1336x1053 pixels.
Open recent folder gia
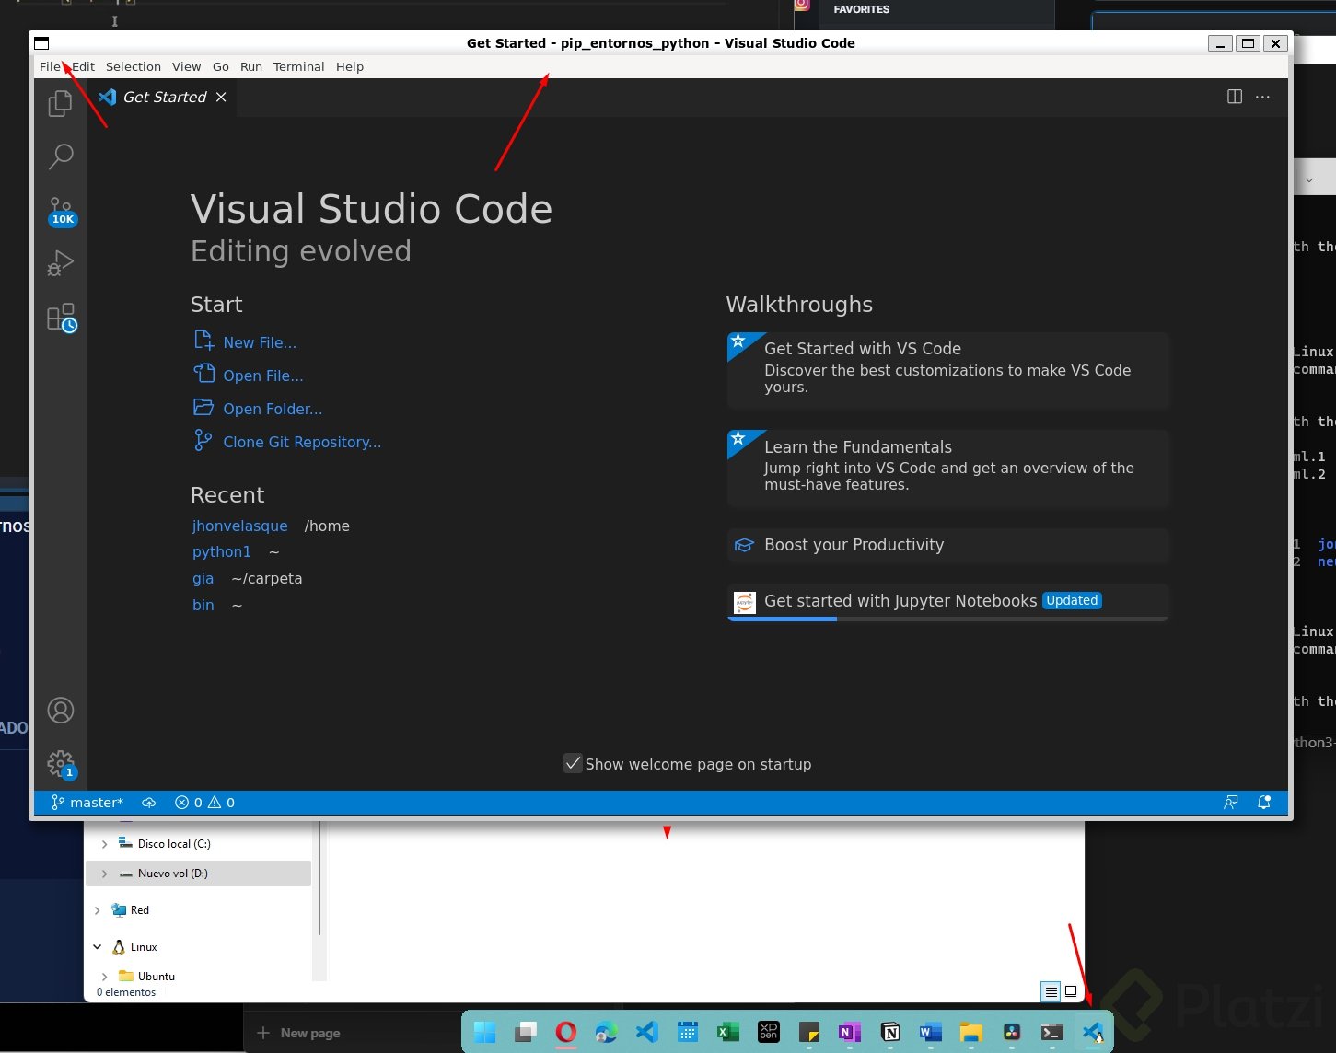click(x=203, y=578)
